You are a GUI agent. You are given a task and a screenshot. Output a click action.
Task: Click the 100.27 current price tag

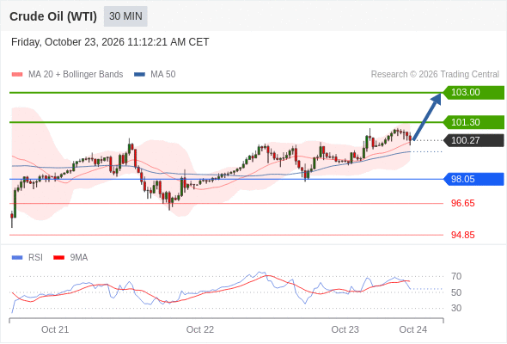[x=473, y=140]
